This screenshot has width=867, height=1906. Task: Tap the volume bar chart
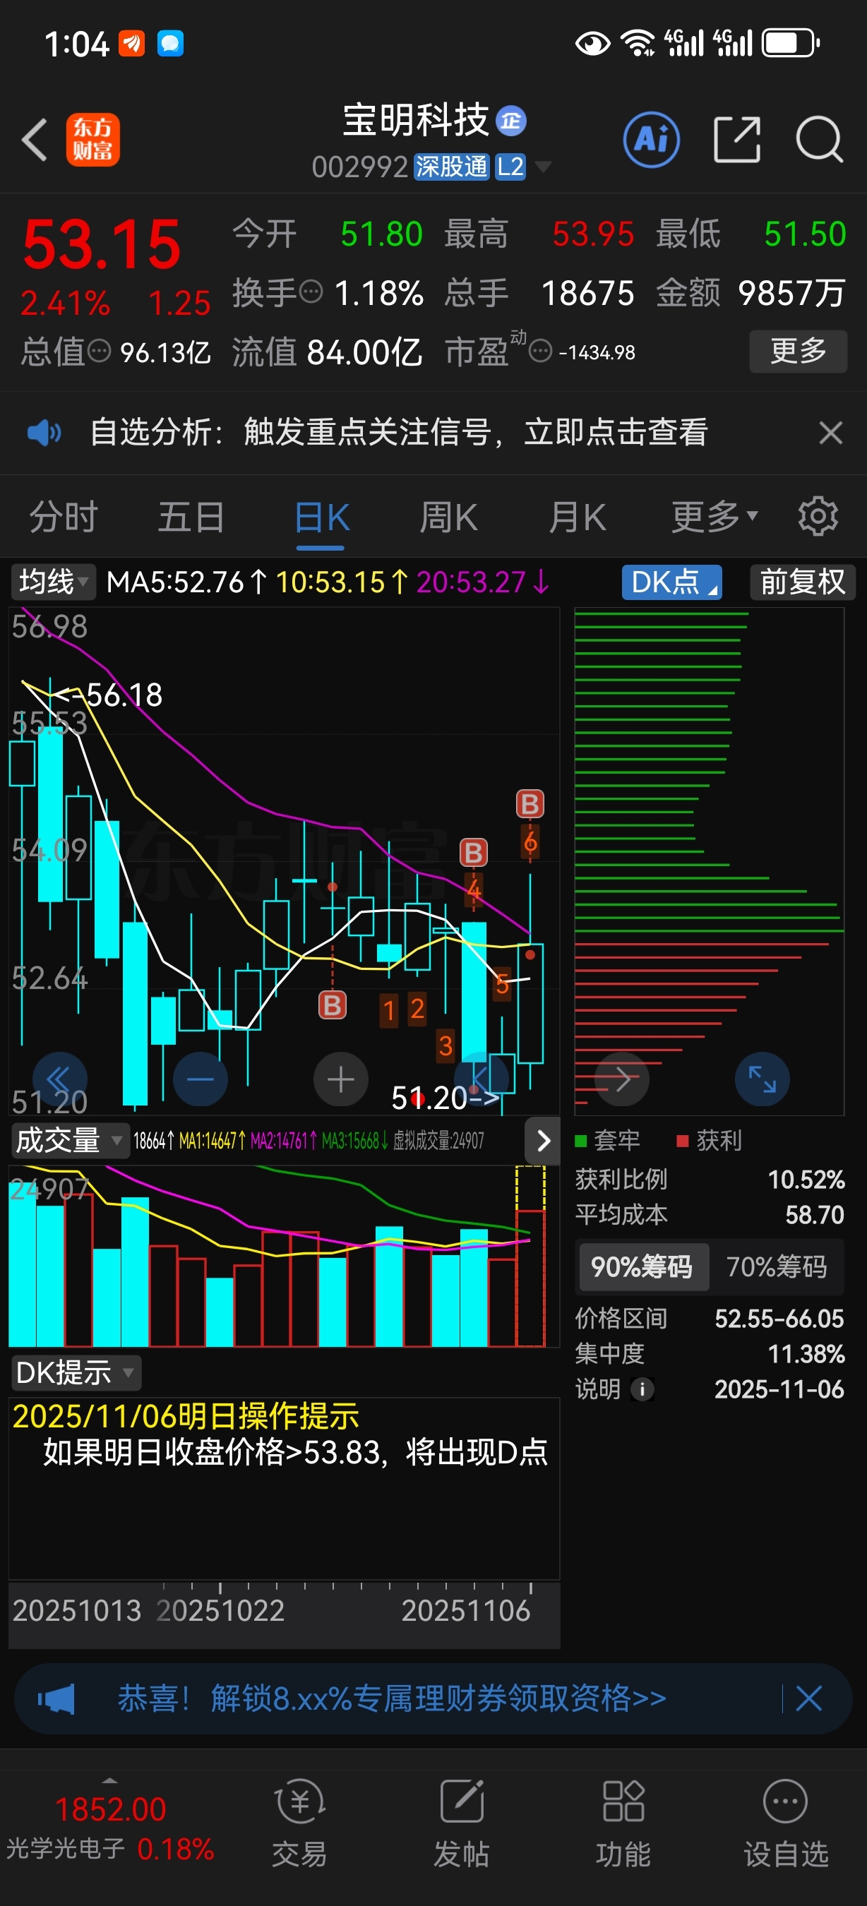coord(284,1256)
